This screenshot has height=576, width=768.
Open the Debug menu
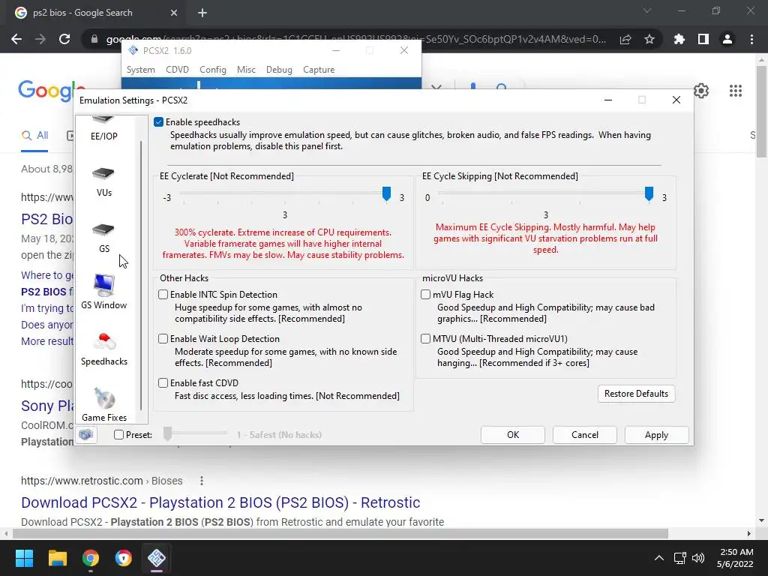(x=279, y=70)
